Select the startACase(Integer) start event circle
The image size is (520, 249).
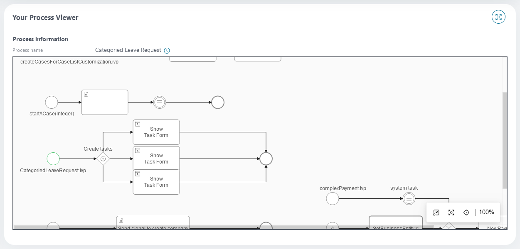(52, 102)
